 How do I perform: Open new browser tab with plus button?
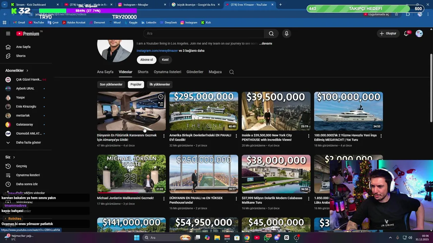click(280, 5)
